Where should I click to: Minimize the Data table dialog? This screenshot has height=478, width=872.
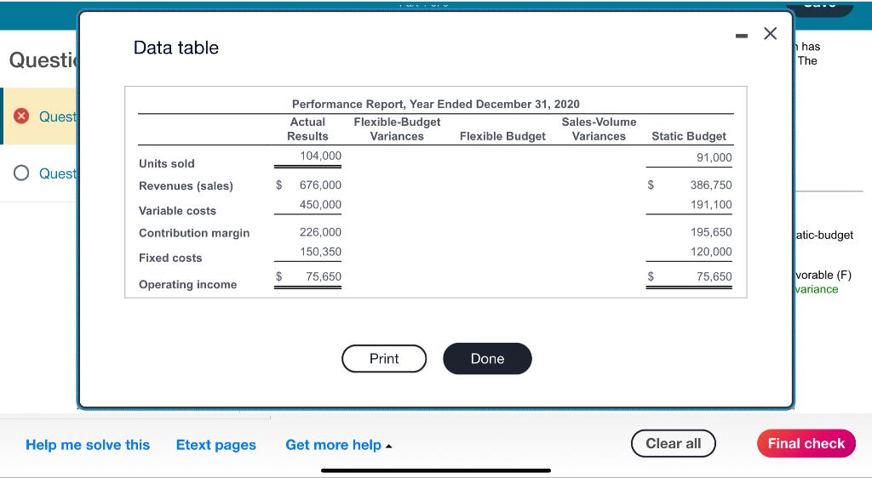coord(742,36)
